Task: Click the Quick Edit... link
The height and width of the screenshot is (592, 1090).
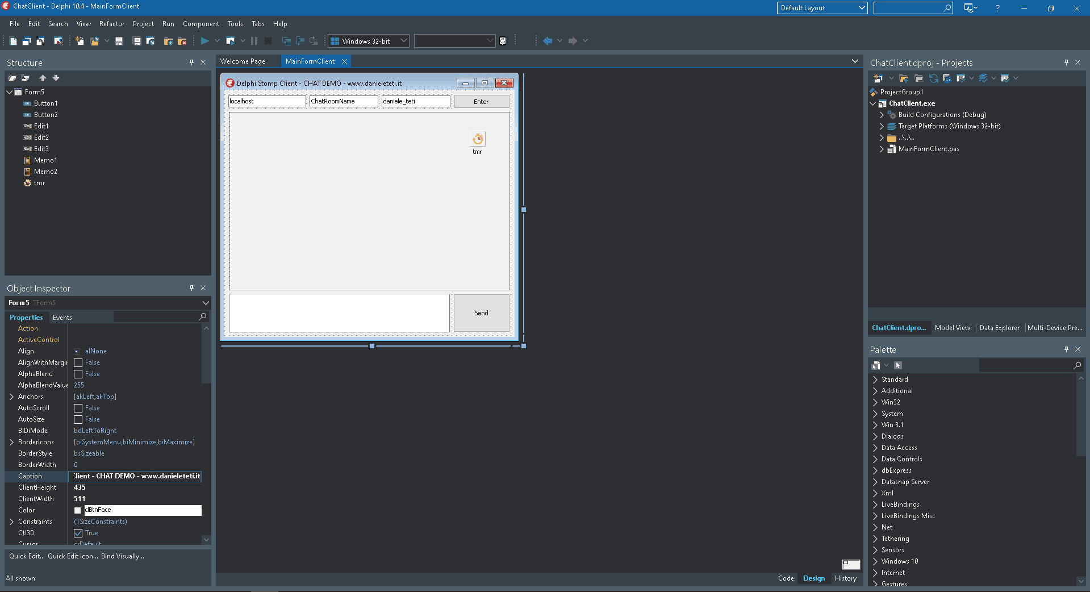Action: [27, 556]
